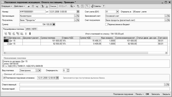
Task: Open the Печать dropdown at the bottom
Action: pyautogui.click(x=139, y=94)
